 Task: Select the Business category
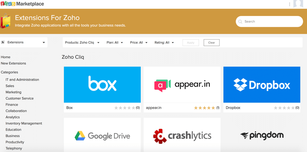(12, 136)
